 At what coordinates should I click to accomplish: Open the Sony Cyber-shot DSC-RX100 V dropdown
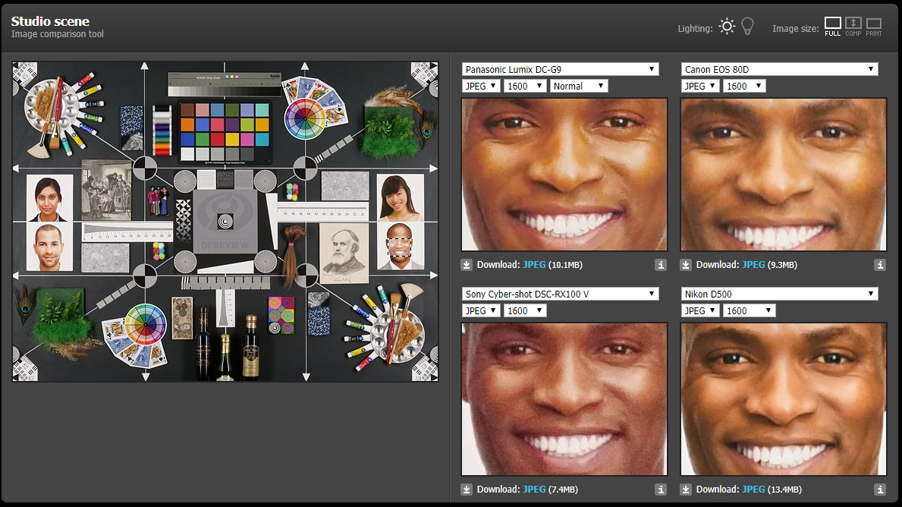(561, 294)
